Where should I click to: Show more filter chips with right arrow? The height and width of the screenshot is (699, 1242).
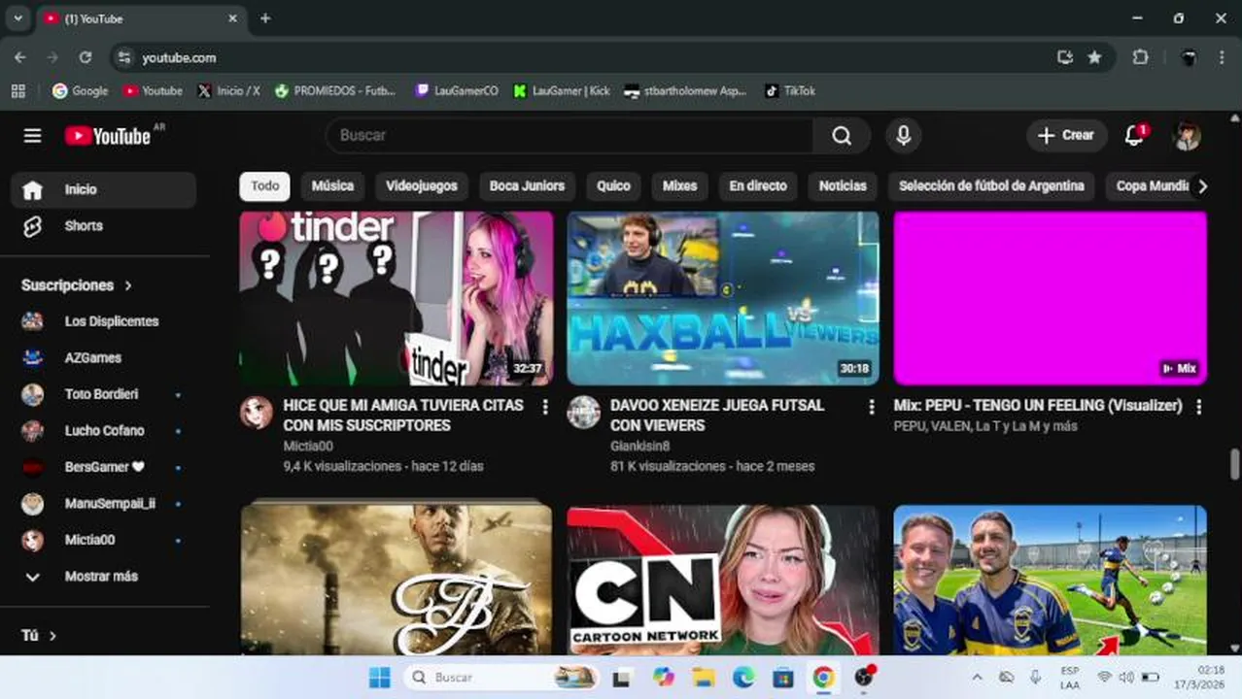(1202, 186)
